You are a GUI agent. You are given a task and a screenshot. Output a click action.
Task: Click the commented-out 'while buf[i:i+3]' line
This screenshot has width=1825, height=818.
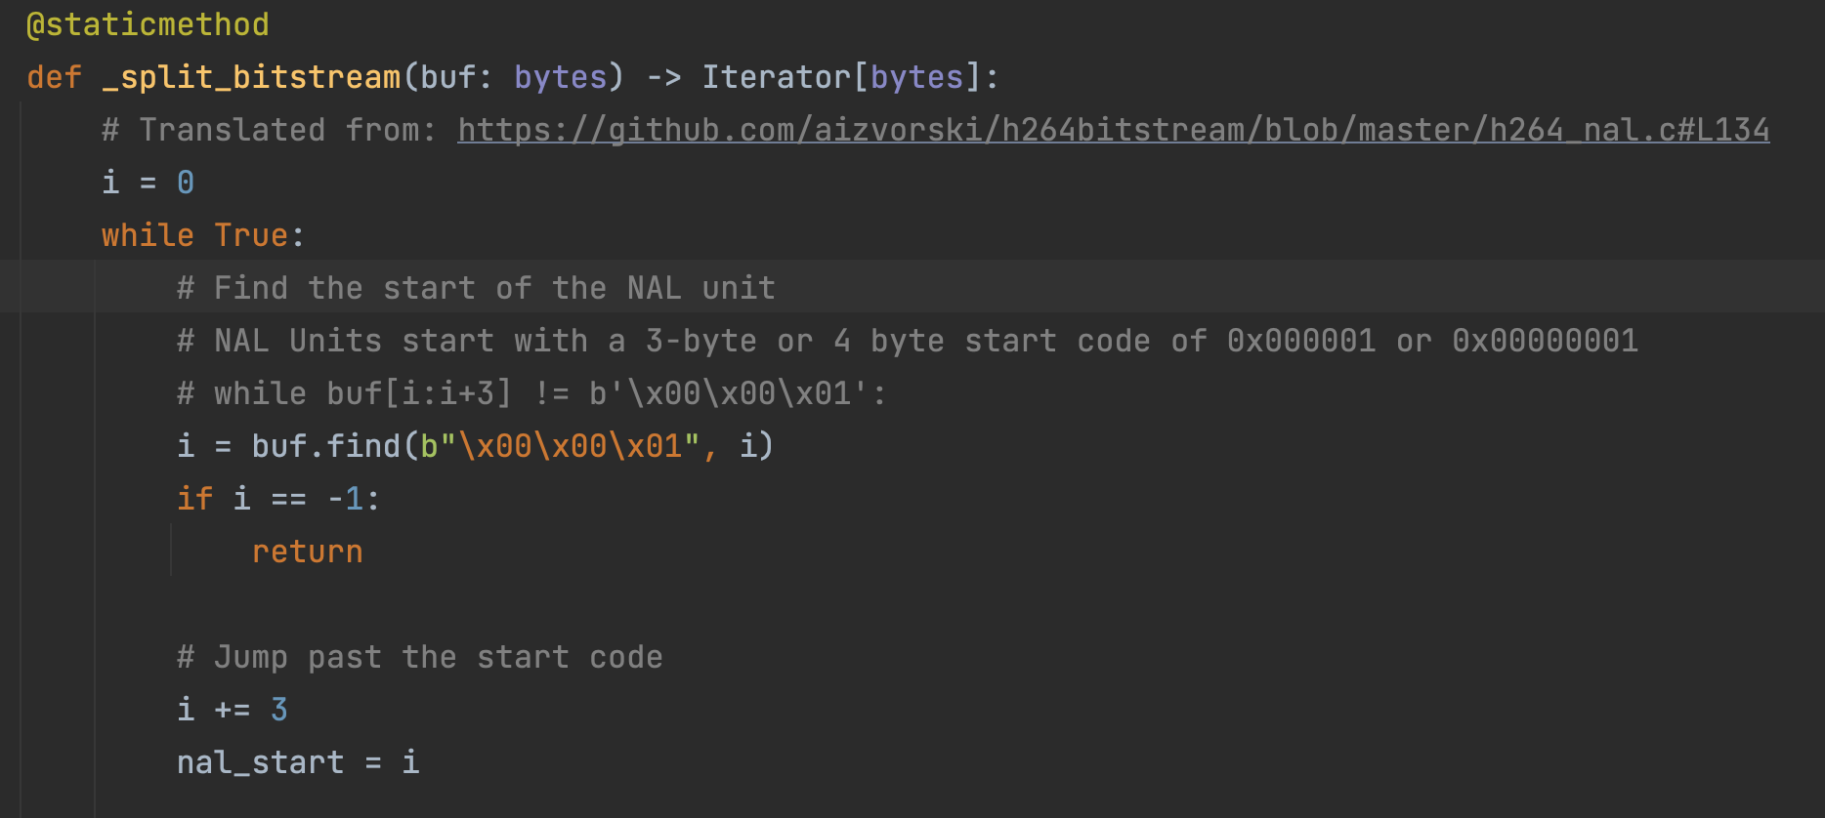tap(531, 393)
